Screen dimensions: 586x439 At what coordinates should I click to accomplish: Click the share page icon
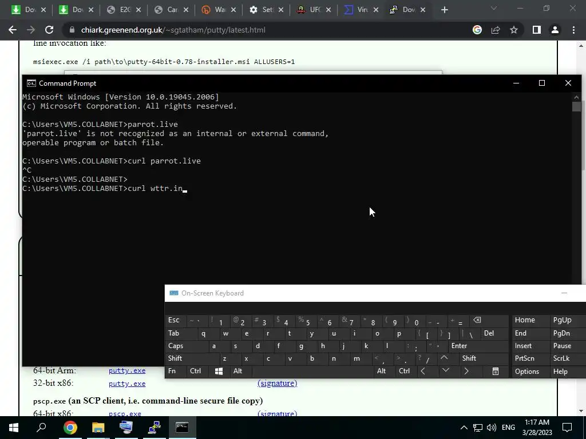[496, 30]
